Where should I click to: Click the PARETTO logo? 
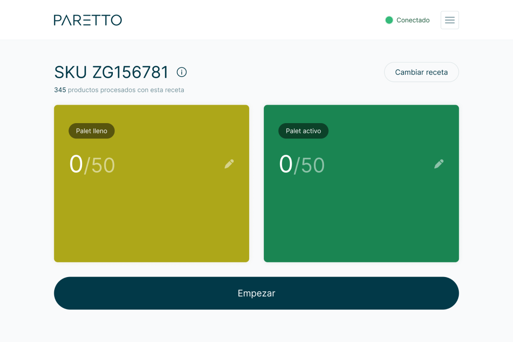(88, 20)
